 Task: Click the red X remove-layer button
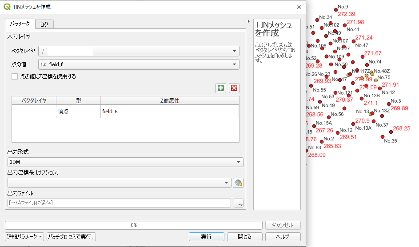click(x=234, y=88)
